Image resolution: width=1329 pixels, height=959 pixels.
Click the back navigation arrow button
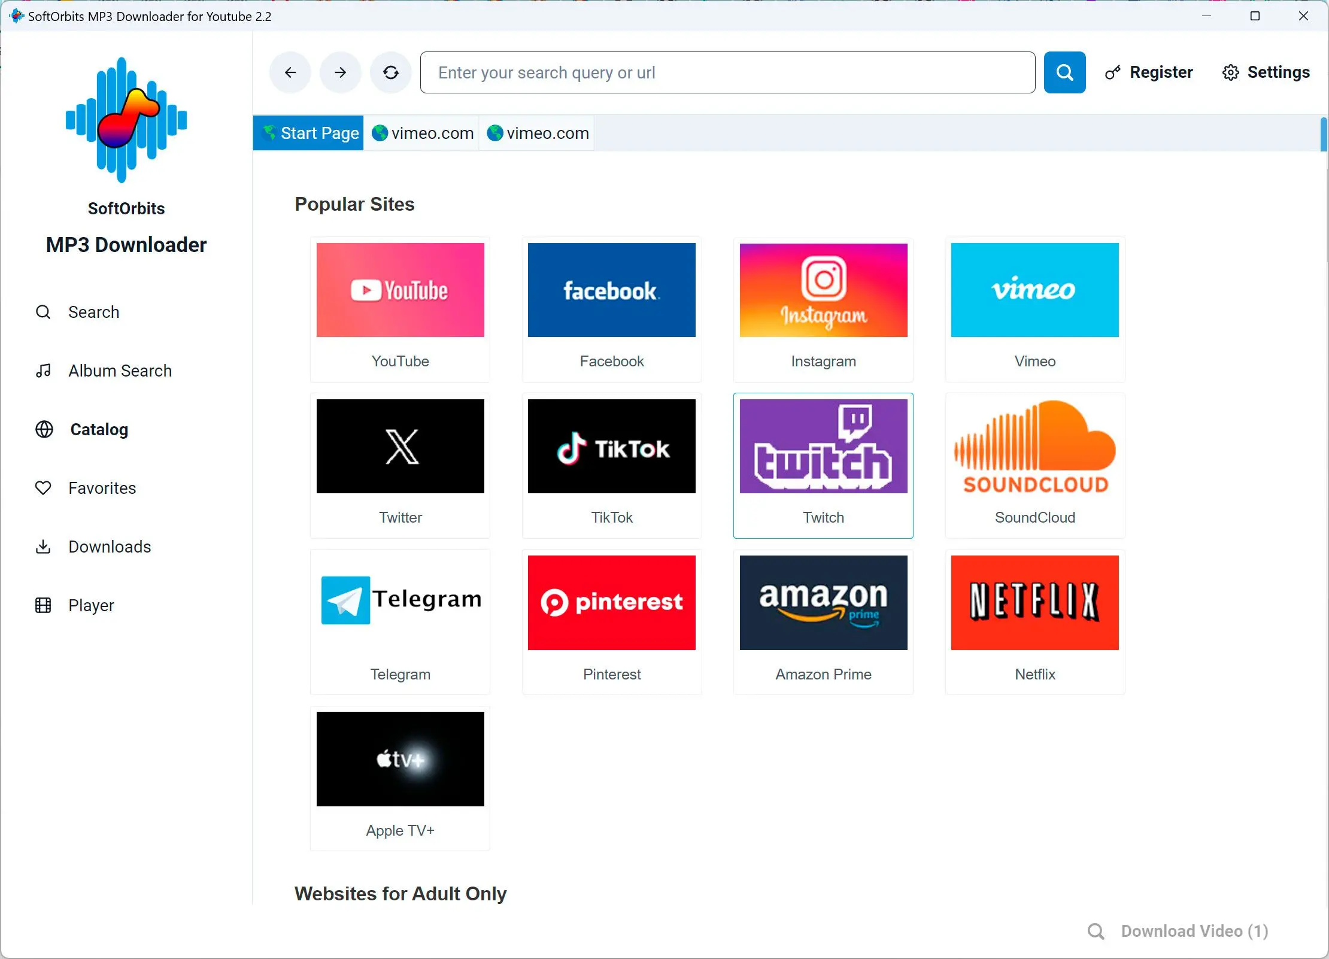pyautogui.click(x=290, y=72)
